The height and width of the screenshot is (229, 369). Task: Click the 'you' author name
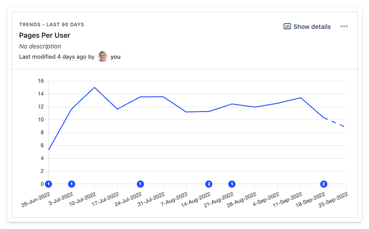(x=115, y=57)
